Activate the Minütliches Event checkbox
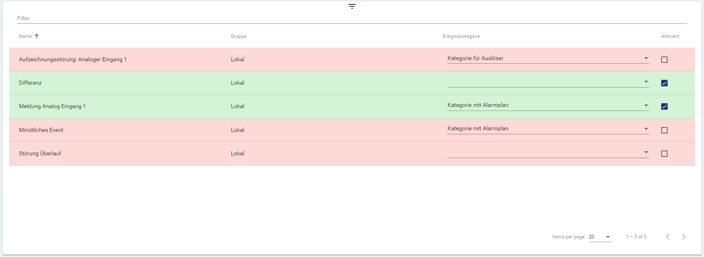Viewport: 704px width, 257px height. pyautogui.click(x=664, y=130)
